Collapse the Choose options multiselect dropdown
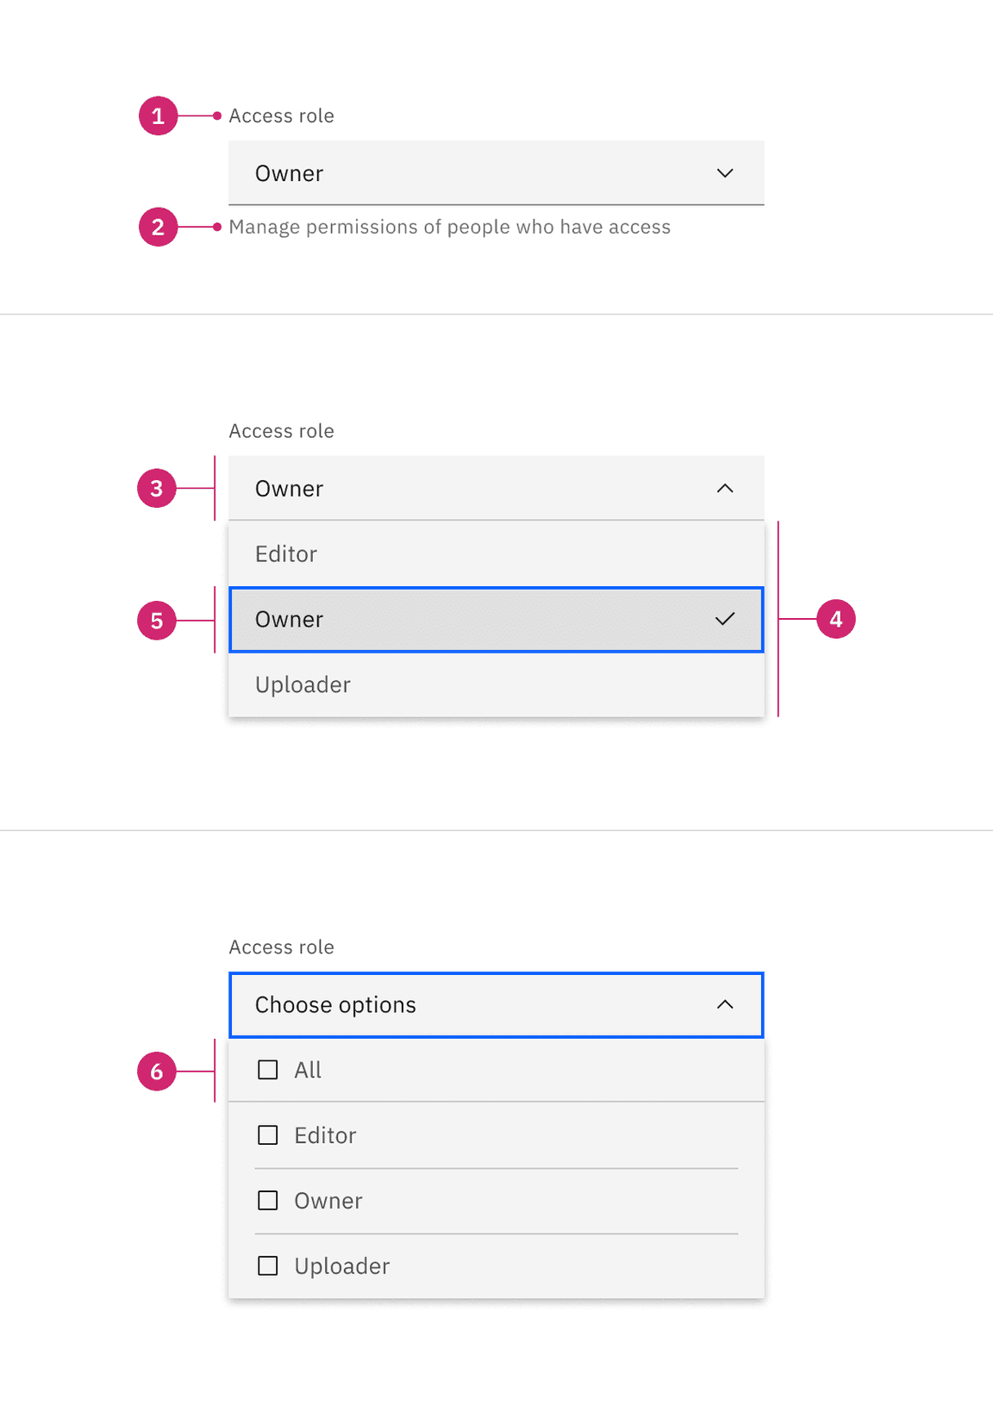The image size is (993, 1406). [x=725, y=1005]
